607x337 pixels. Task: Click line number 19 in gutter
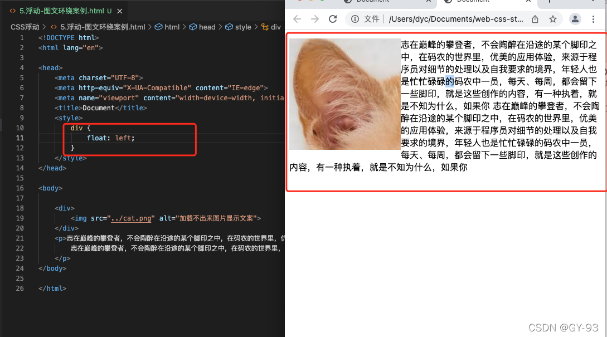click(20, 218)
